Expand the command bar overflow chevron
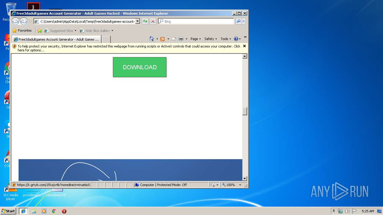383x215 pixels. 245,37
